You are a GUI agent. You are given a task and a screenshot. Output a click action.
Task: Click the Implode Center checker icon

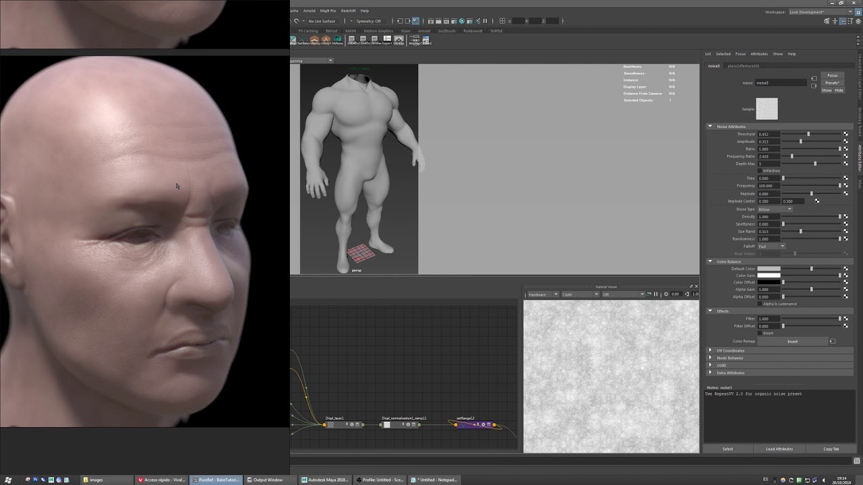tap(817, 201)
